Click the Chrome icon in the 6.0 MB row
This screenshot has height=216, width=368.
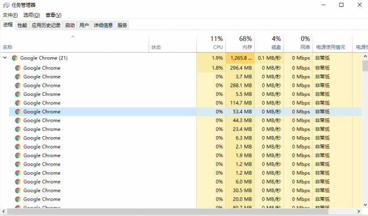(18, 182)
